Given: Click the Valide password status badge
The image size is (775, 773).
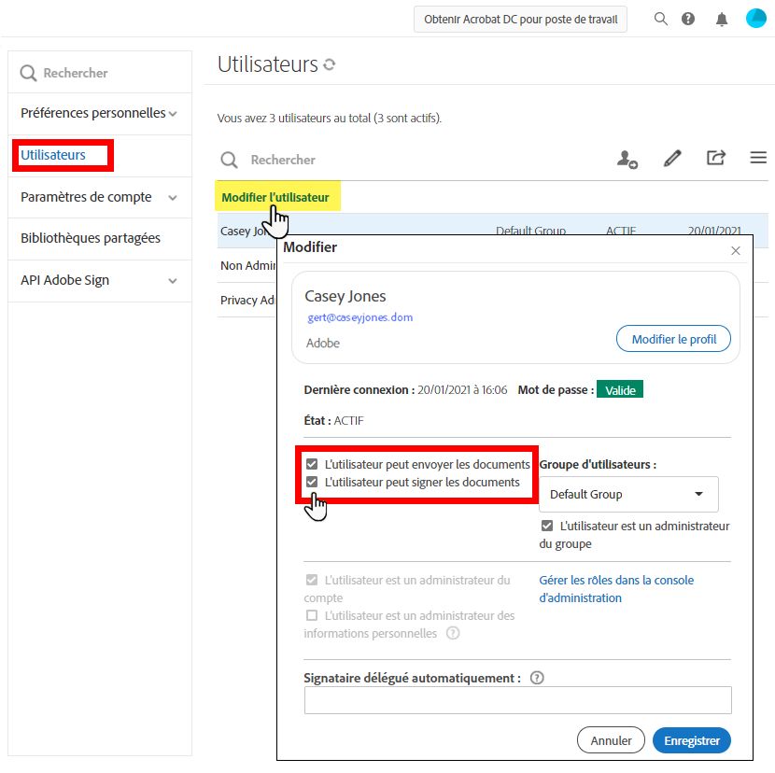Looking at the screenshot, I should point(620,389).
